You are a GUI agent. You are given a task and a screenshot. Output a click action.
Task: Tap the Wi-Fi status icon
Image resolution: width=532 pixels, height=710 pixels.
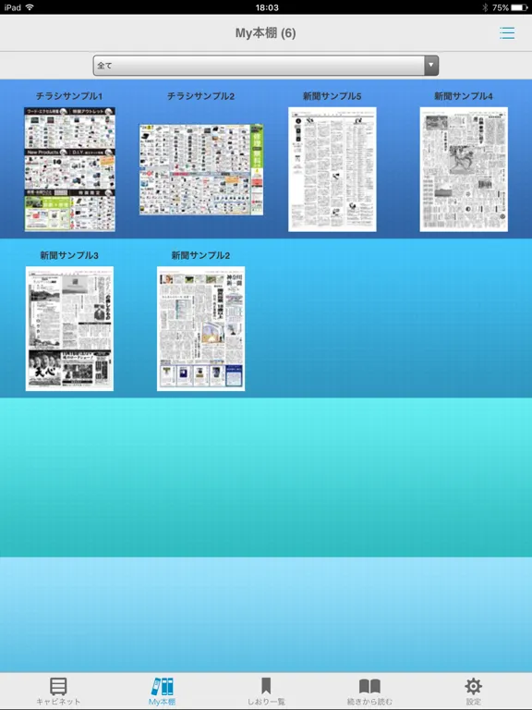tap(30, 7)
